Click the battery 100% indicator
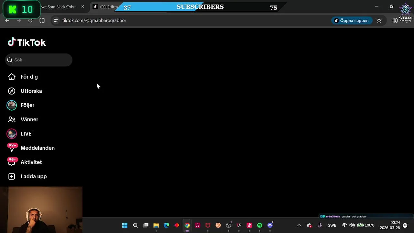 coord(366,225)
